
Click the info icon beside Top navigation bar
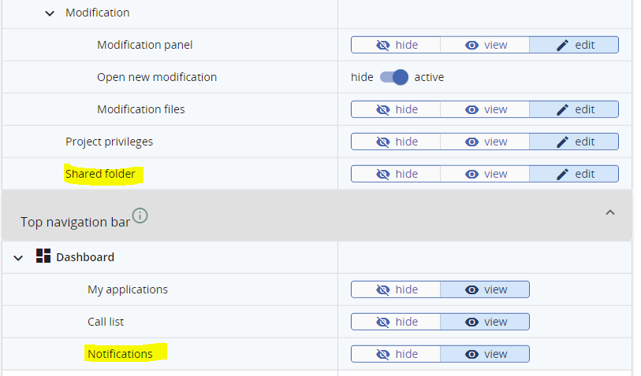coord(140,216)
